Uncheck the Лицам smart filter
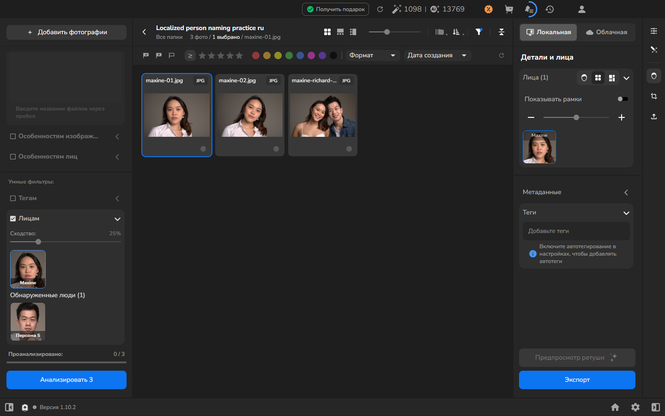This screenshot has height=416, width=665. pyautogui.click(x=13, y=219)
